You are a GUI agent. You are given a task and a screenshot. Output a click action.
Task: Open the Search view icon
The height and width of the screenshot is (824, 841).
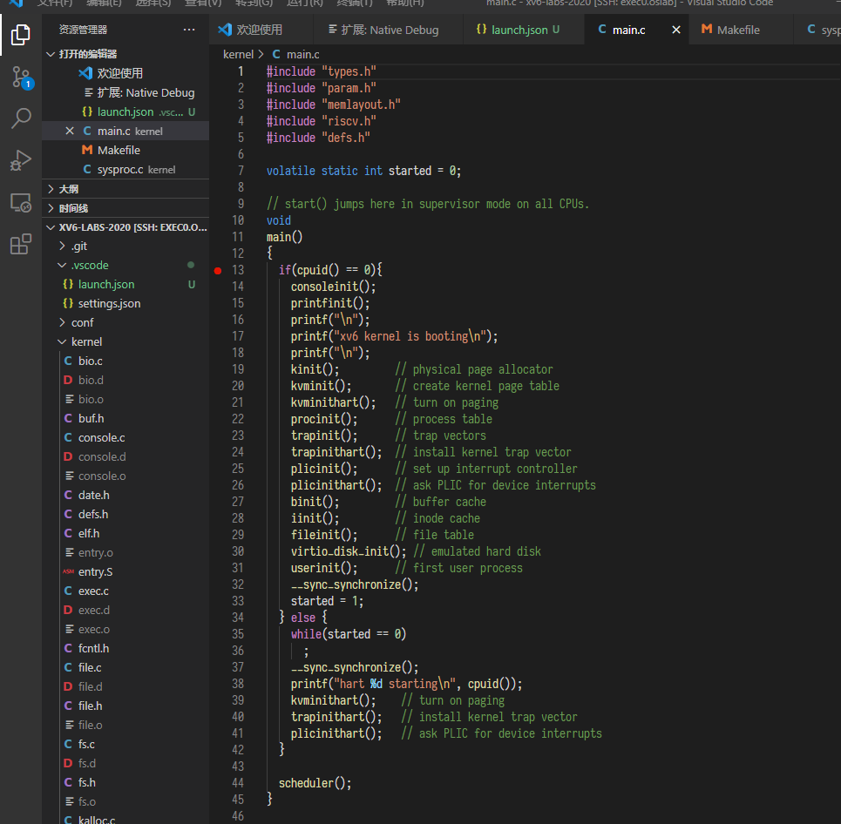[x=21, y=118]
